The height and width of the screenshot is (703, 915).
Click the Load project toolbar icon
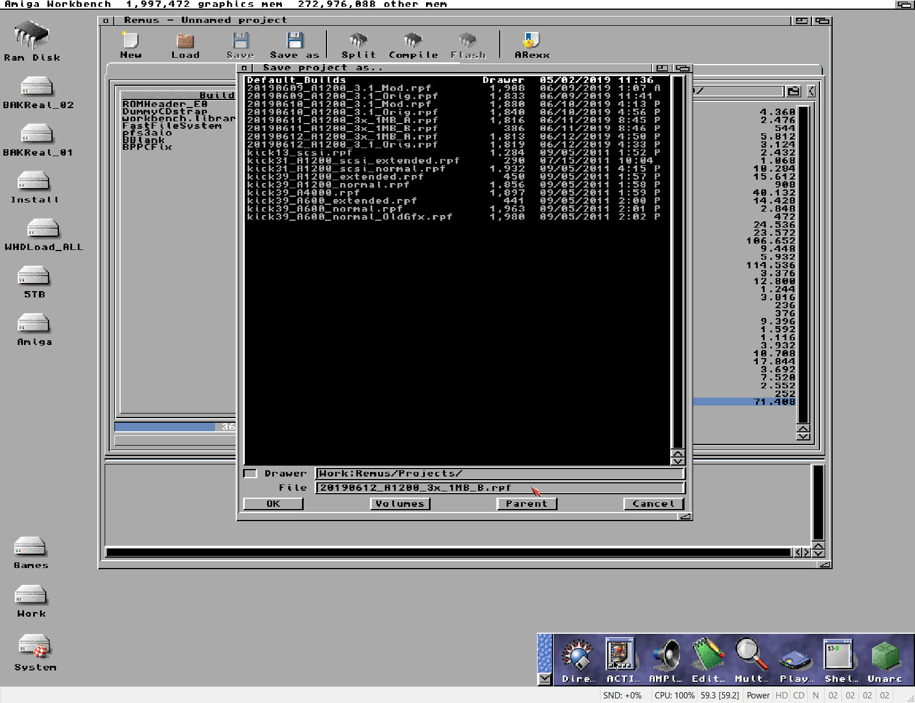point(185,45)
